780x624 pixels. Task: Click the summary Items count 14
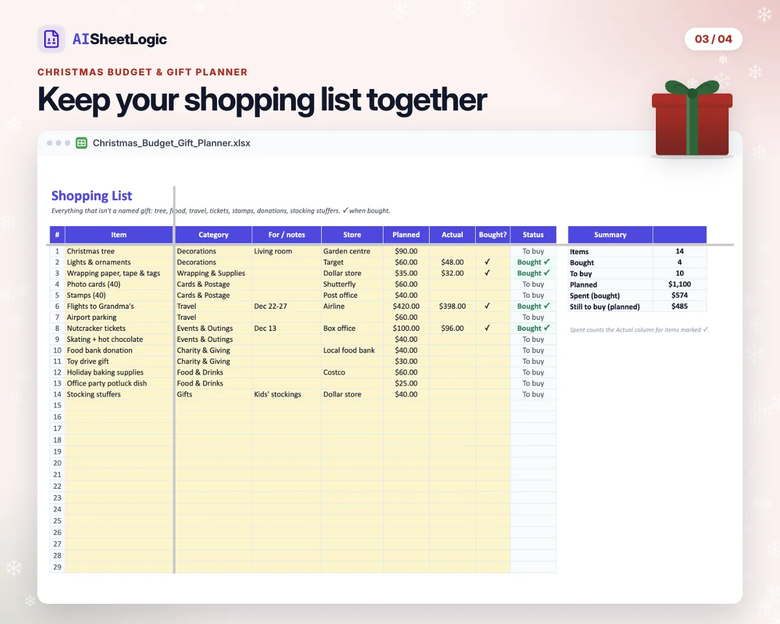point(680,251)
